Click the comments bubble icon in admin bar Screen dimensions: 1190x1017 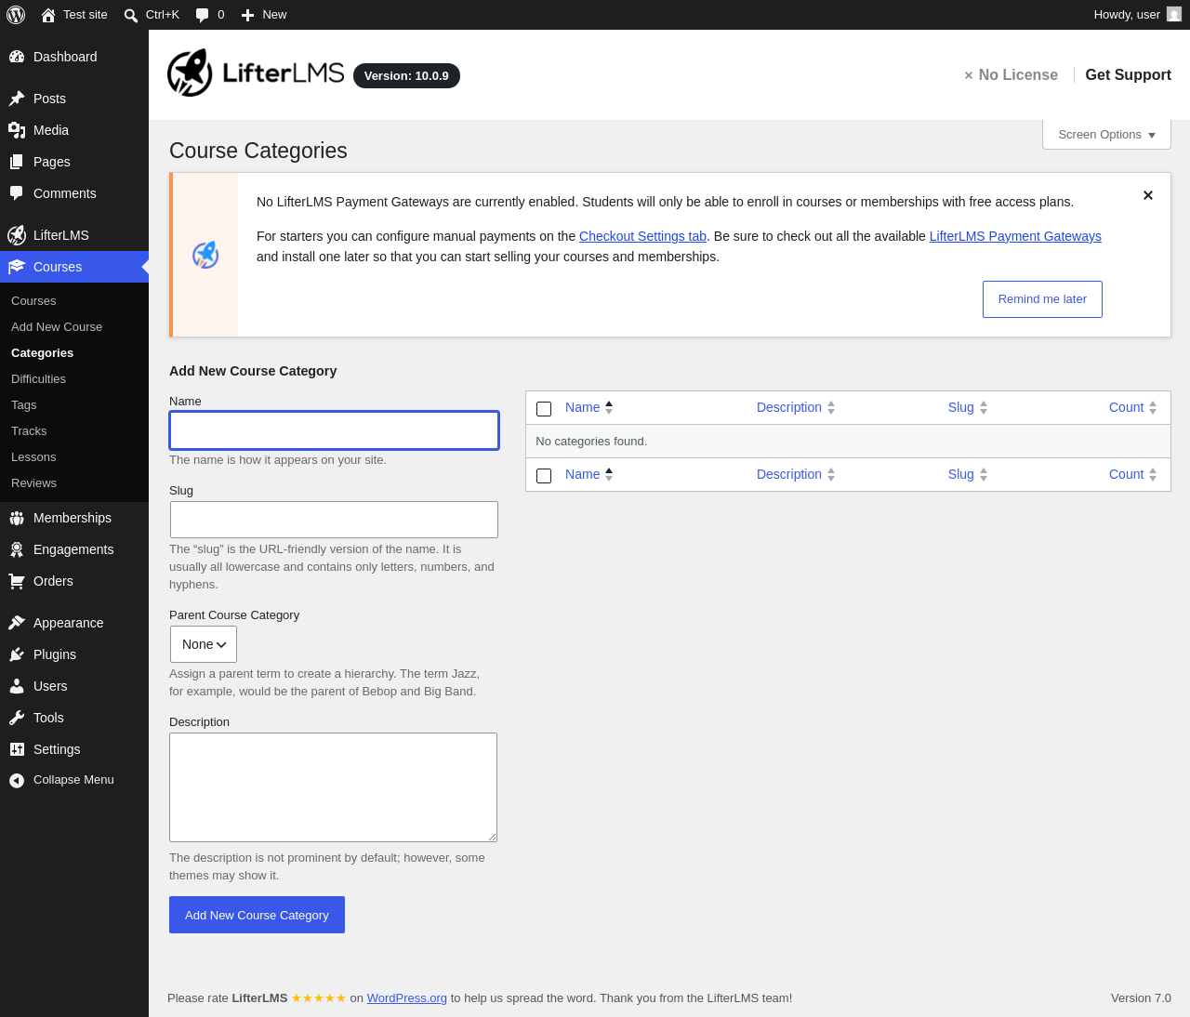click(203, 15)
